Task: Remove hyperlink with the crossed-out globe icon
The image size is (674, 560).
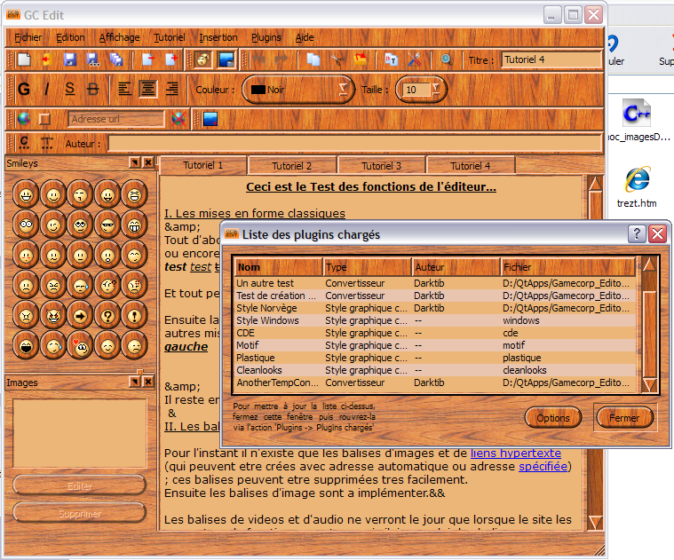Action: [x=178, y=119]
